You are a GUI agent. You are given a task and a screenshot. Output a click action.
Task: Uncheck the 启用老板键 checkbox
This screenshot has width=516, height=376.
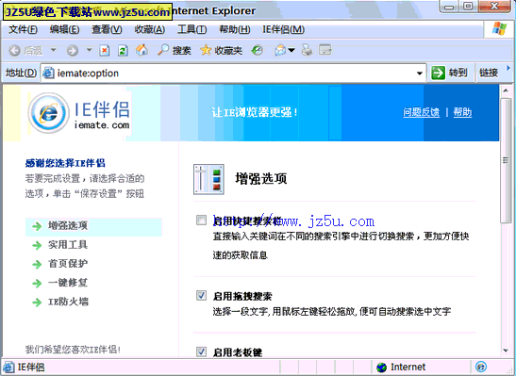[x=201, y=351]
